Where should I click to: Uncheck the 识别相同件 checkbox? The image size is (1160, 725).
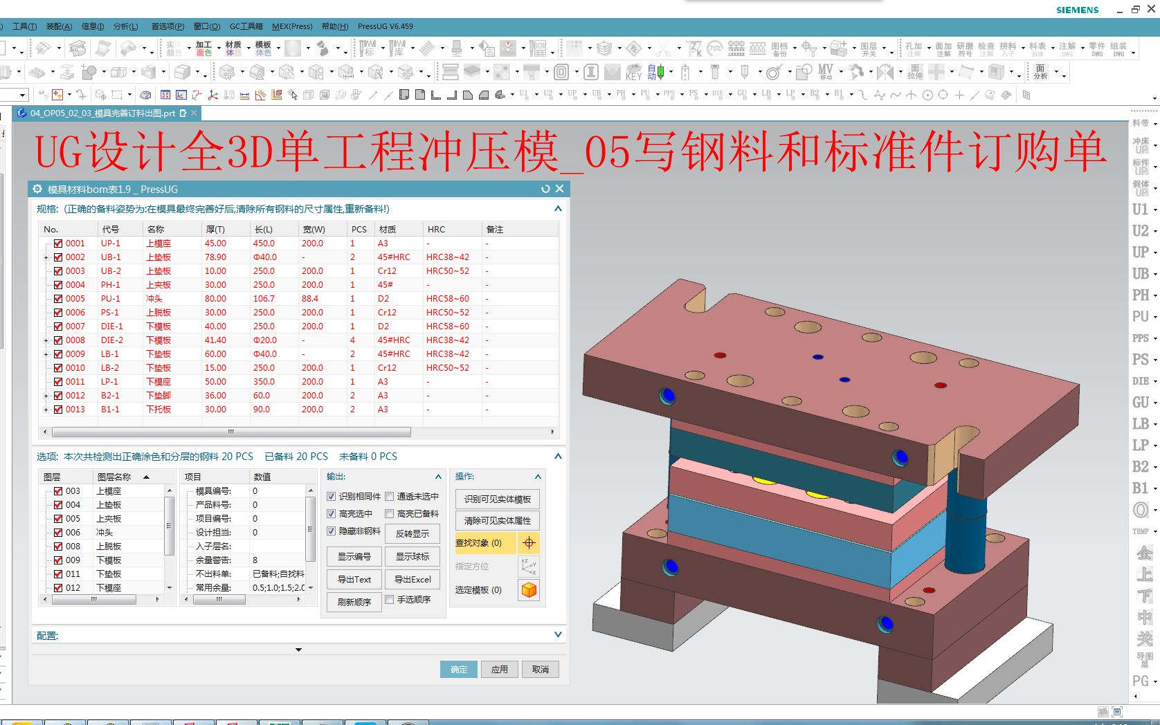click(x=331, y=496)
